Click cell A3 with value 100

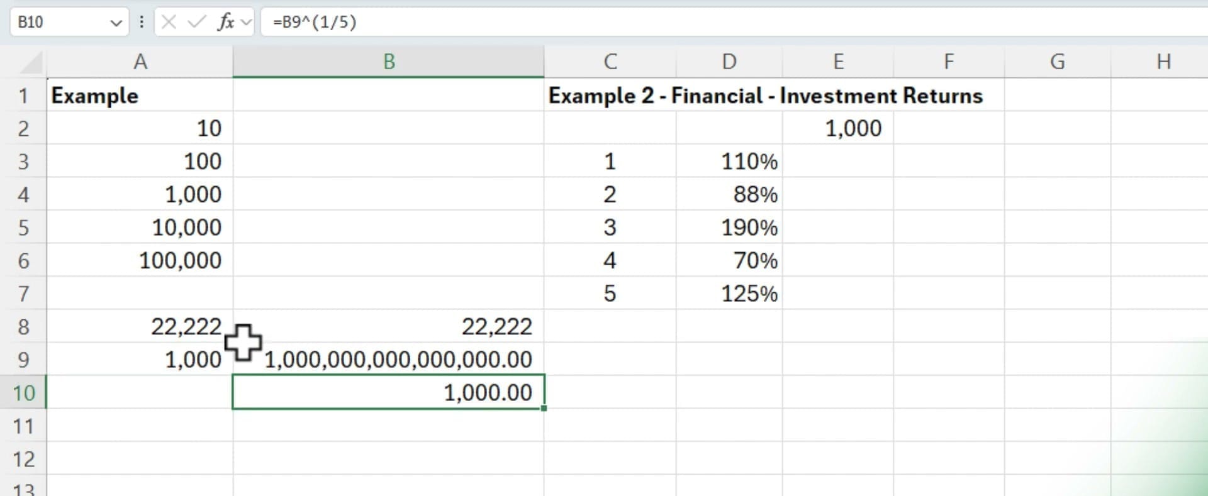pyautogui.click(x=140, y=162)
